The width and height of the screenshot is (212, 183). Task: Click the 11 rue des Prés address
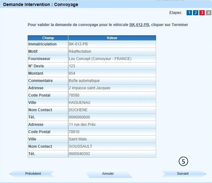tap(82, 125)
